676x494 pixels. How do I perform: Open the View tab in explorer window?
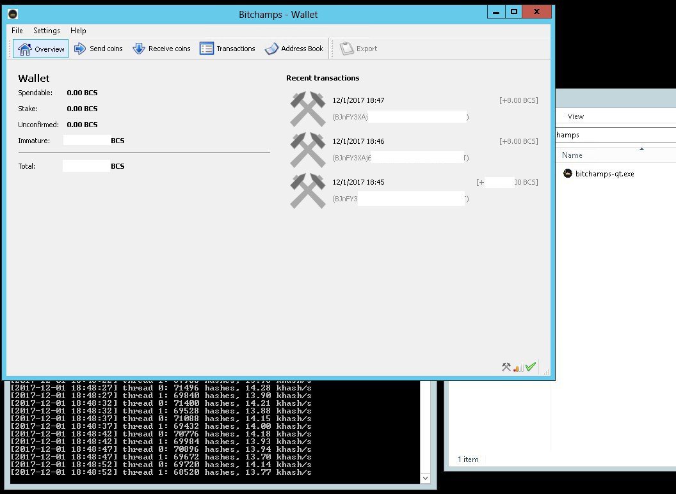(575, 116)
